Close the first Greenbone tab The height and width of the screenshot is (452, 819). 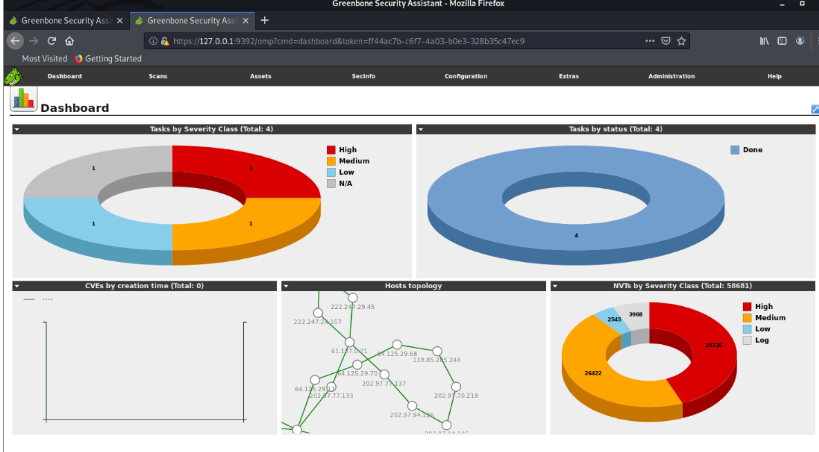pos(120,20)
